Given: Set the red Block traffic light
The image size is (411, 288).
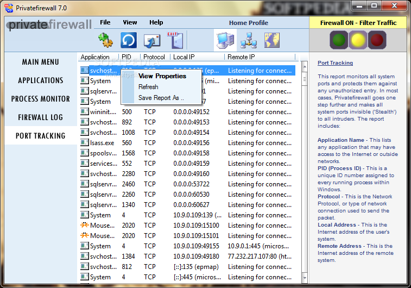Looking at the screenshot, I should 377,40.
